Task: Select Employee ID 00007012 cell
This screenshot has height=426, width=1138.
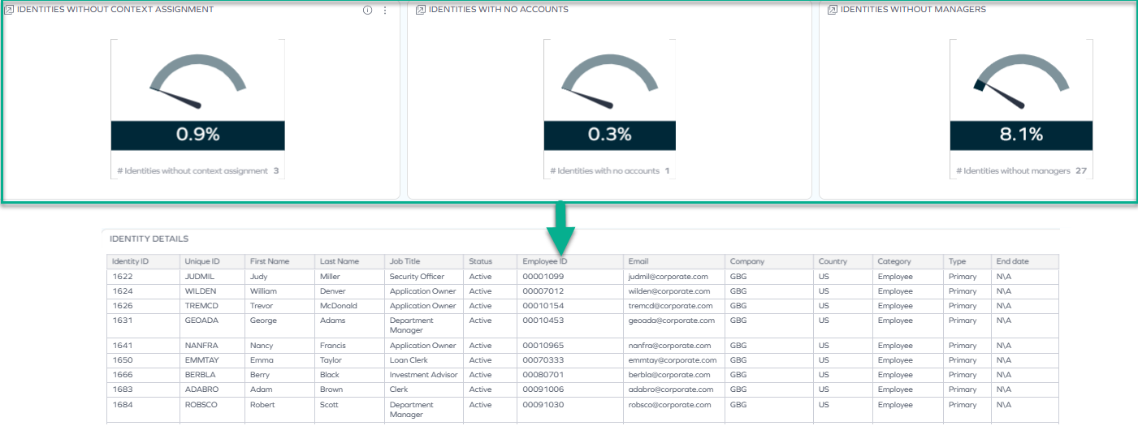Action: [570, 291]
